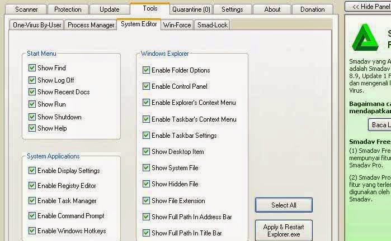
Task: Click the Windows Explorer group label
Action: 165,54
